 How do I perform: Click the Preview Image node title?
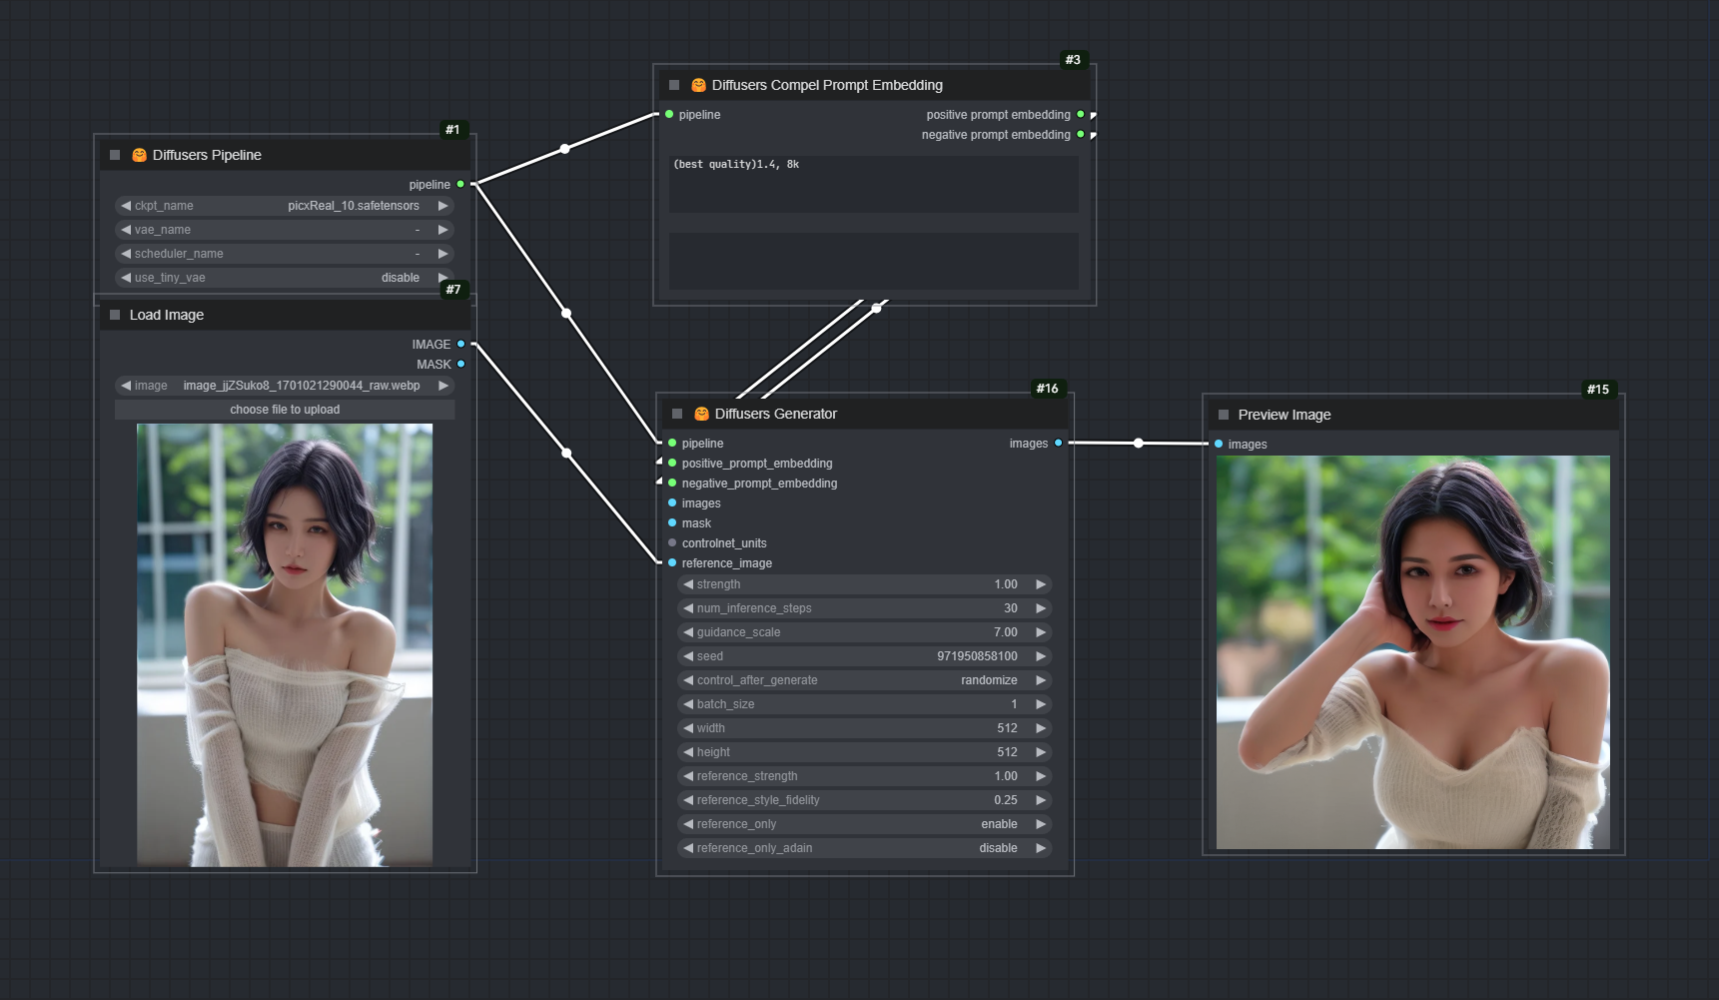point(1285,415)
